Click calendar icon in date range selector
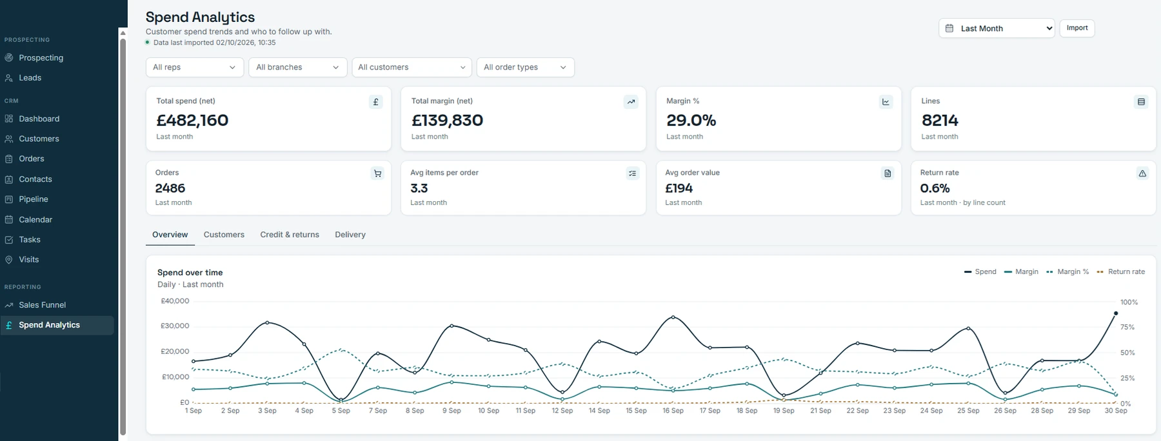Viewport: 1161px width, 441px height. [x=949, y=28]
